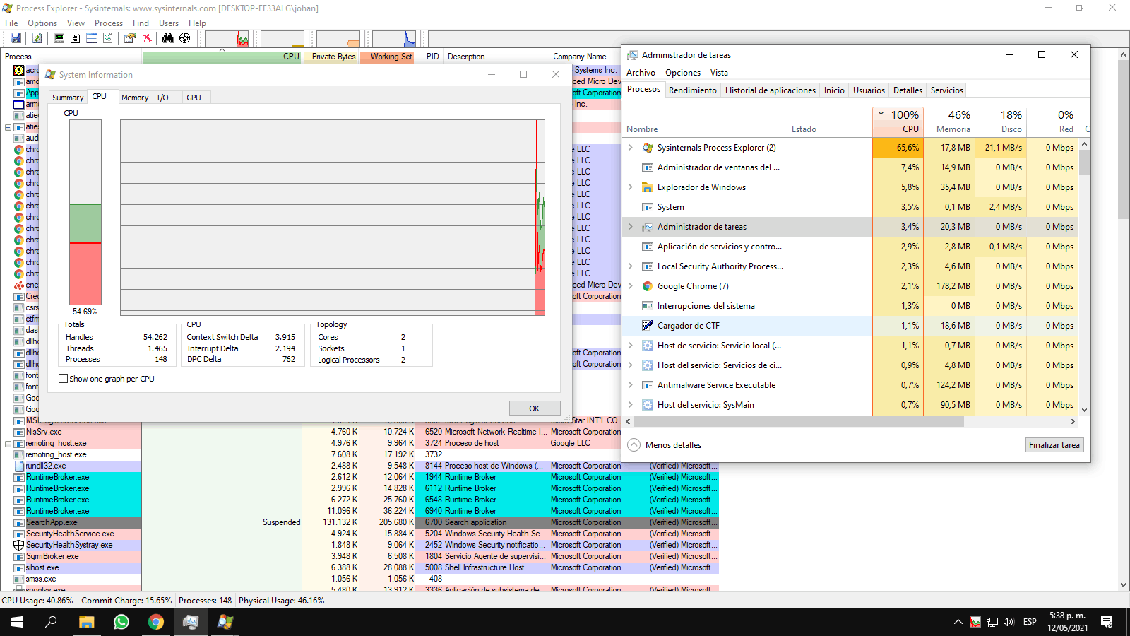Image resolution: width=1130 pixels, height=636 pixels.
Task: Click the Save icon in Process Explorer toolbar
Action: pos(16,38)
